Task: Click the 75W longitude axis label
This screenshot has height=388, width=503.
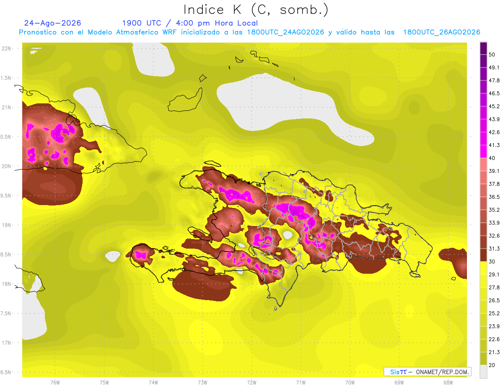Action: [104, 383]
